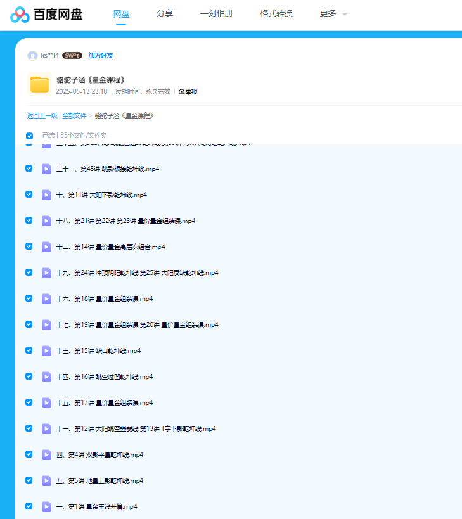The height and width of the screenshot is (519, 462).
Task: Open the 格式转换 tab
Action: pyautogui.click(x=276, y=14)
